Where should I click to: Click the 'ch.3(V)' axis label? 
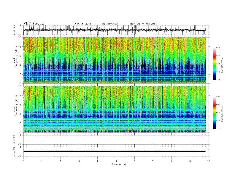14,140
